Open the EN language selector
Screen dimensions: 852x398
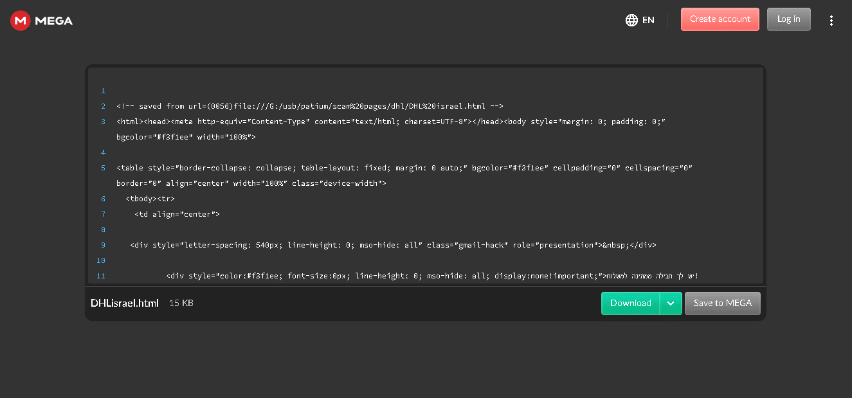pos(648,20)
